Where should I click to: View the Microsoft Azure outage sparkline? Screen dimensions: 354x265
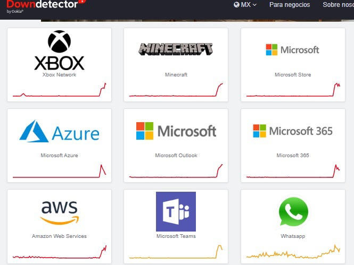tap(60, 171)
